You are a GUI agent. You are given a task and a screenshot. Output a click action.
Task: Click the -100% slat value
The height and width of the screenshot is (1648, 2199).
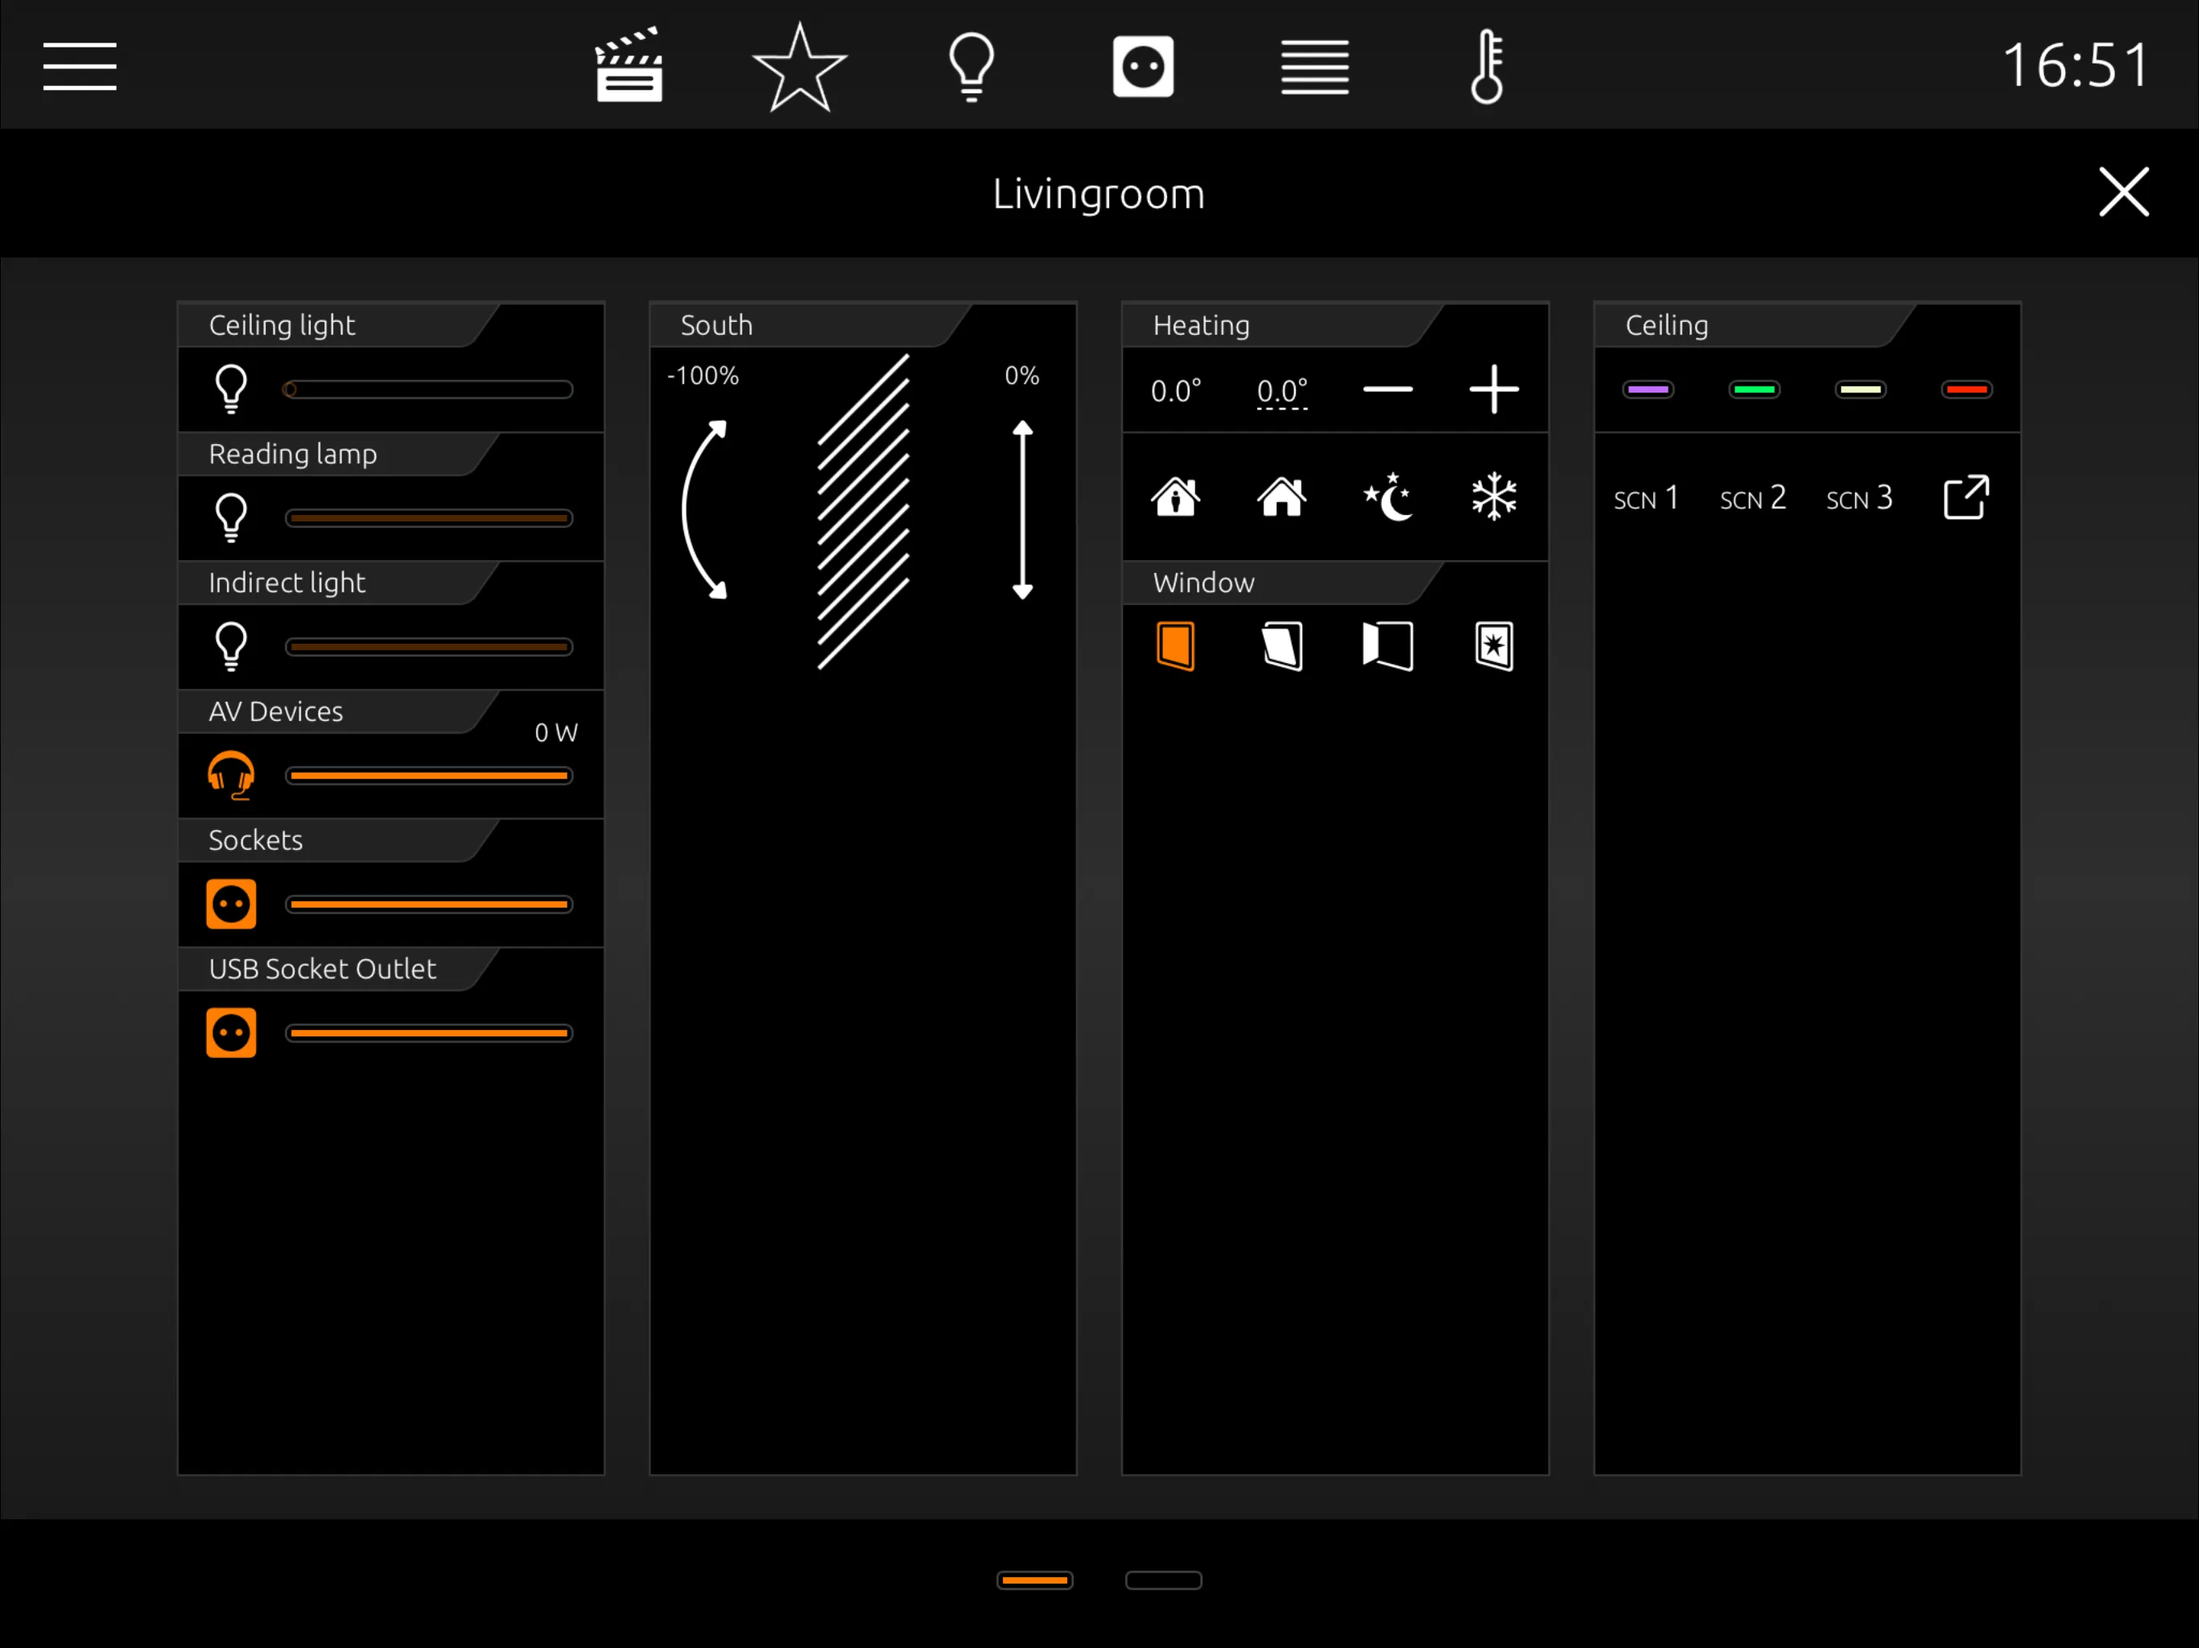(703, 376)
